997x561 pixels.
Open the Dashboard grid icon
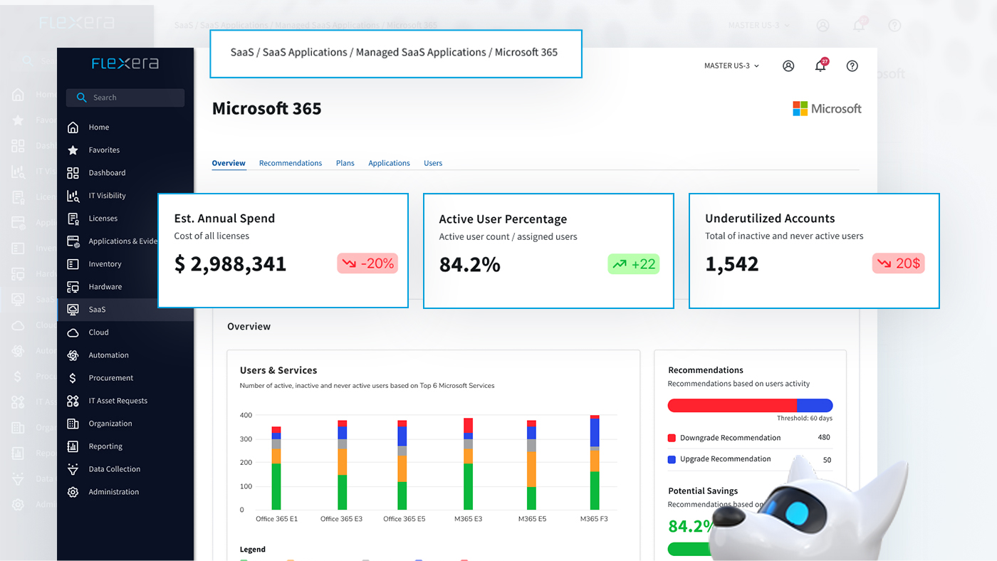point(73,173)
